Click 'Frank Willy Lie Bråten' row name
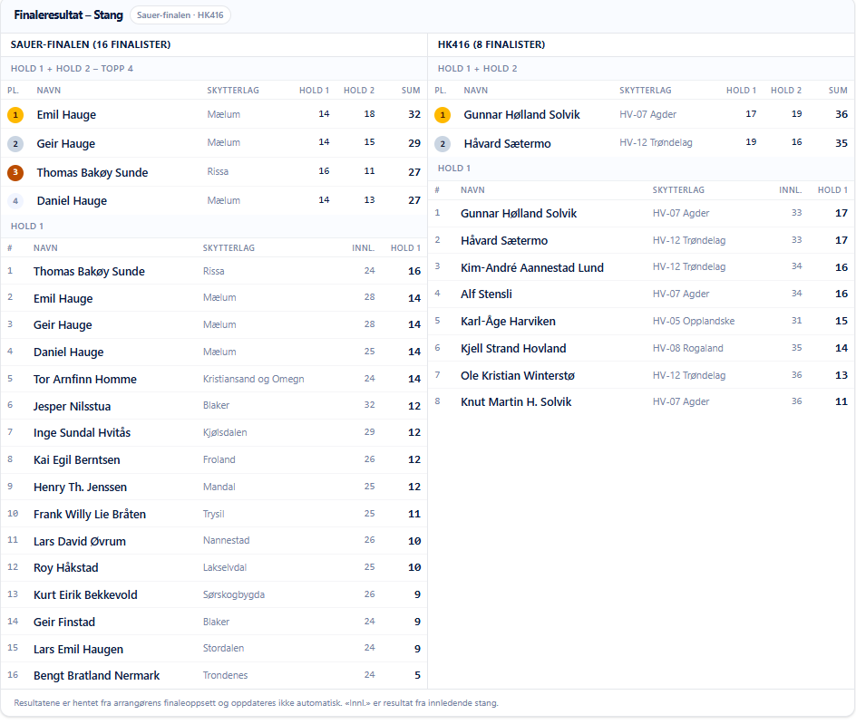The image size is (856, 724). click(90, 515)
